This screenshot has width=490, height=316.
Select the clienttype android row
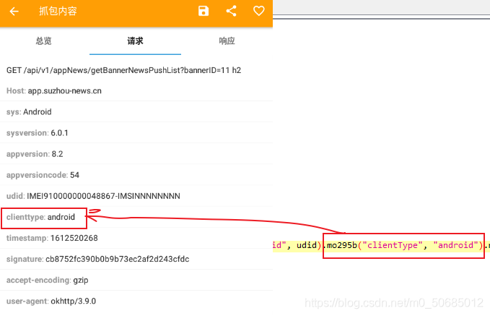[x=136, y=217]
